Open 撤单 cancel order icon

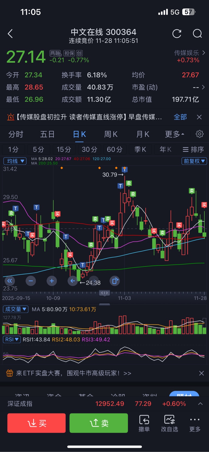[x=144, y=423]
